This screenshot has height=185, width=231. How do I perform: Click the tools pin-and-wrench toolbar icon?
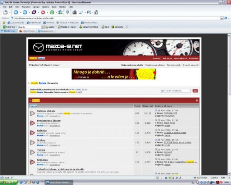pos(89,12)
